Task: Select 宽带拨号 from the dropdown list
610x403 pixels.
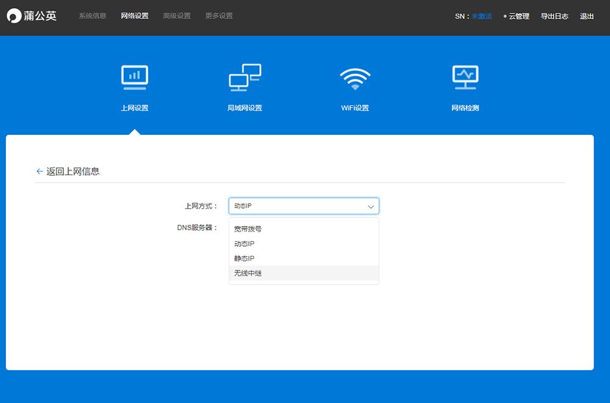Action: click(248, 229)
